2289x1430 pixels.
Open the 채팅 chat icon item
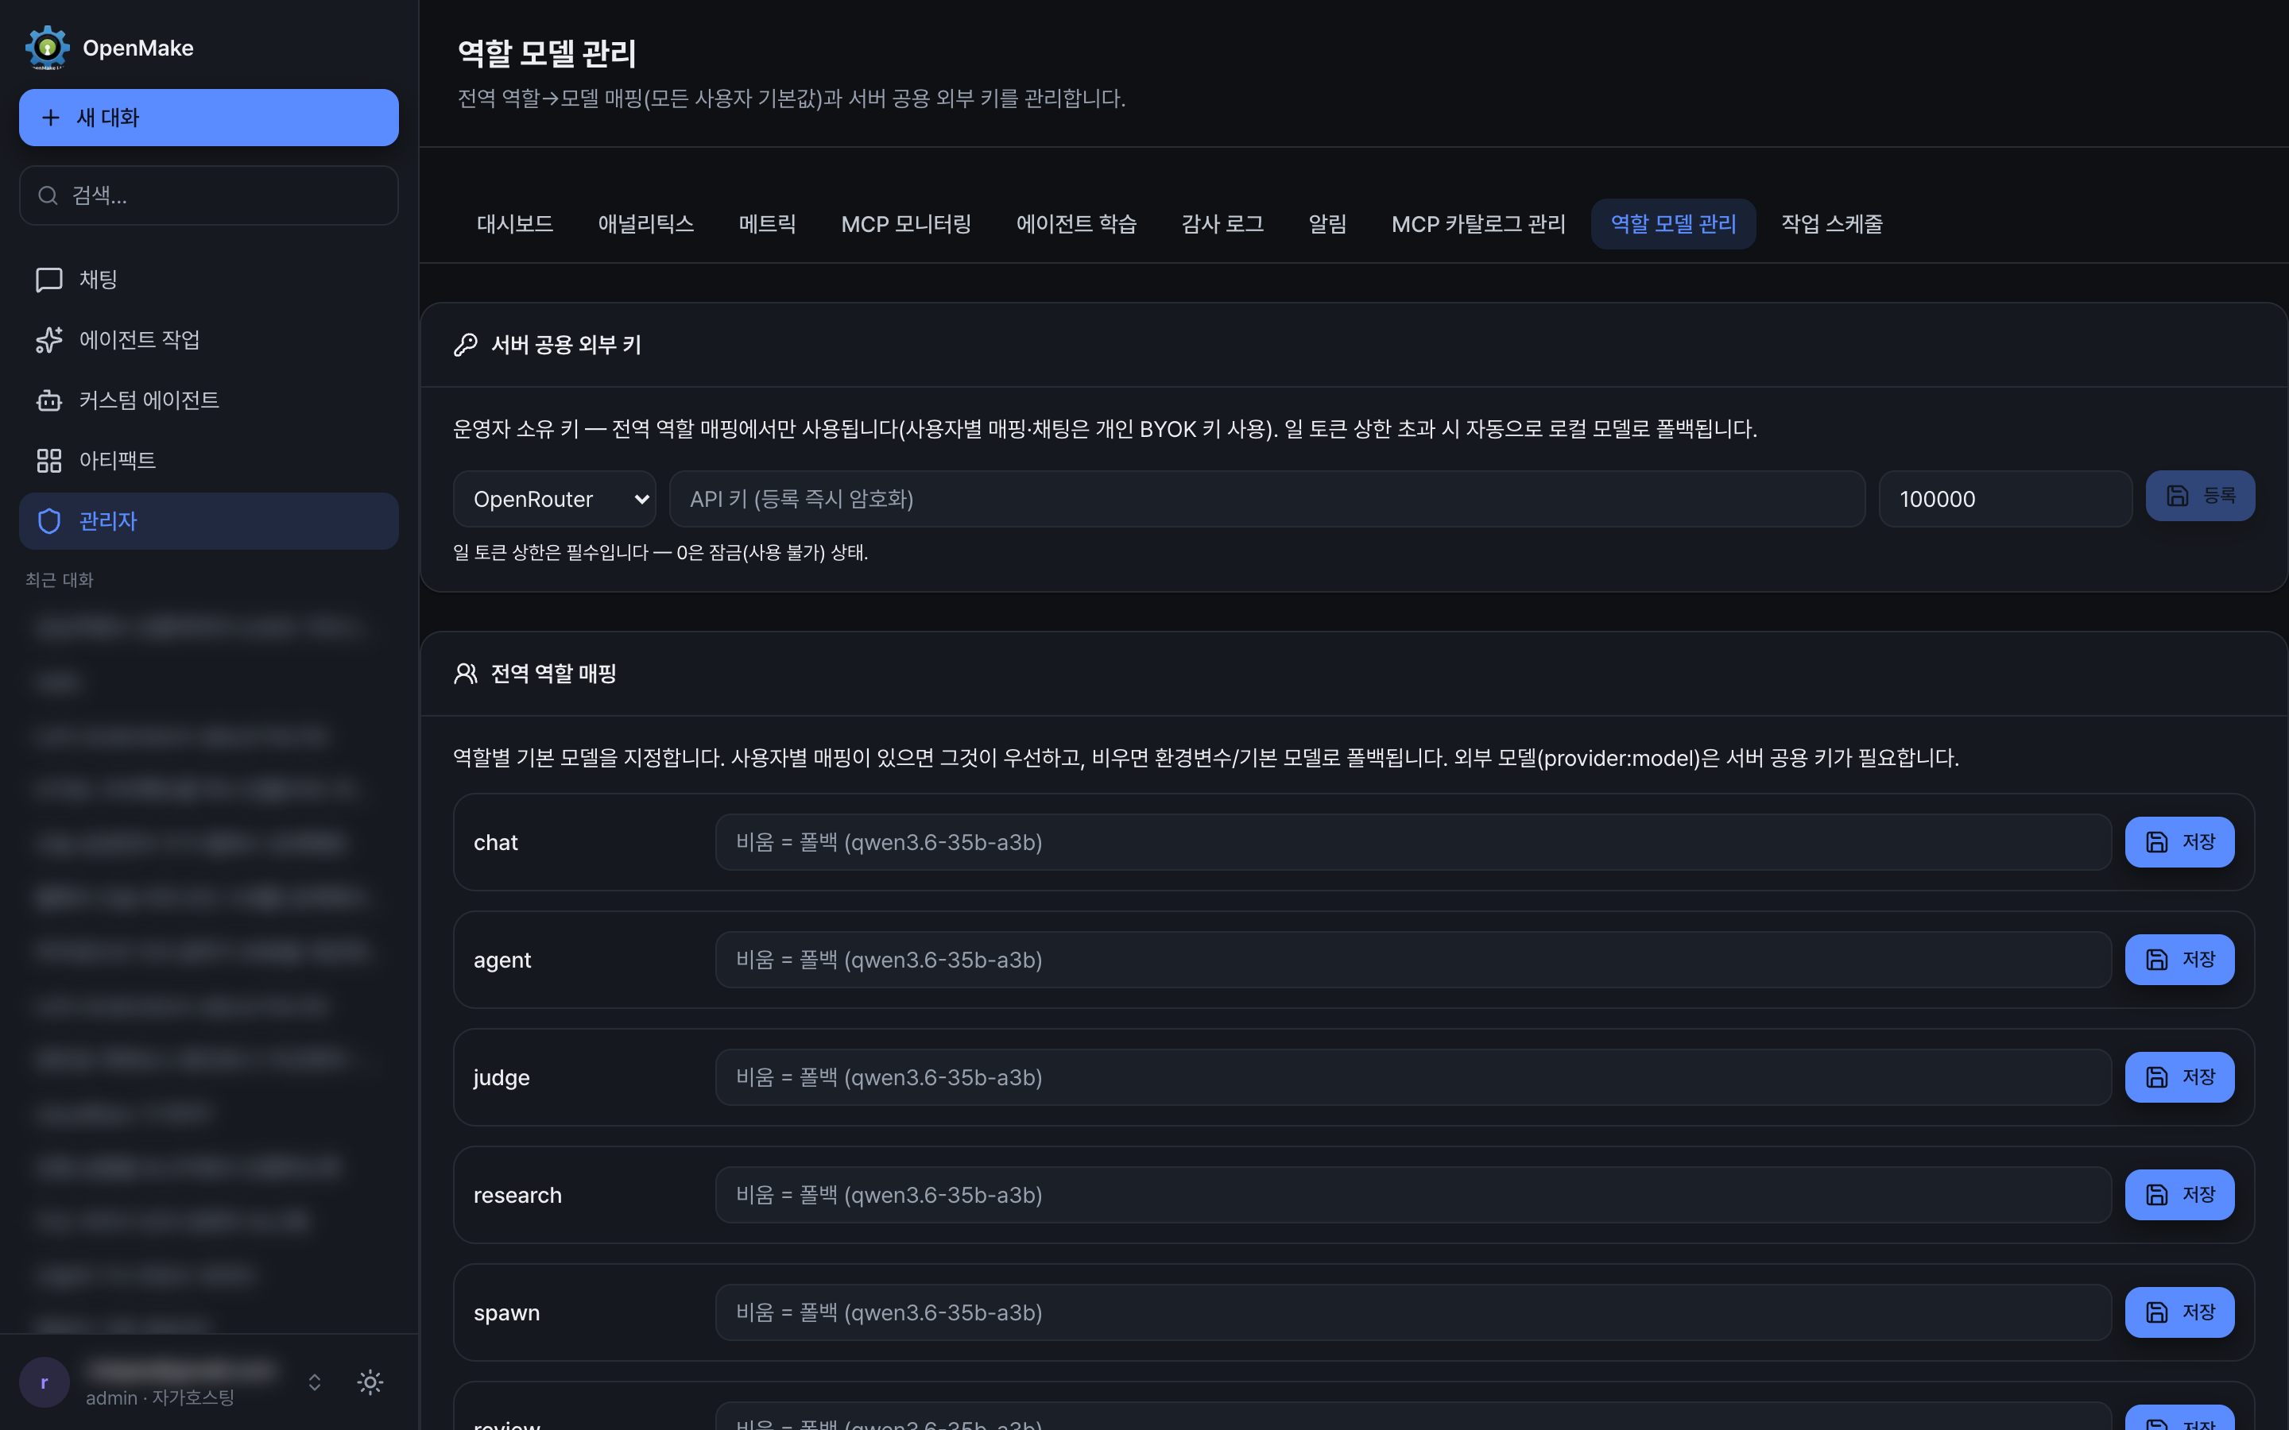click(49, 280)
